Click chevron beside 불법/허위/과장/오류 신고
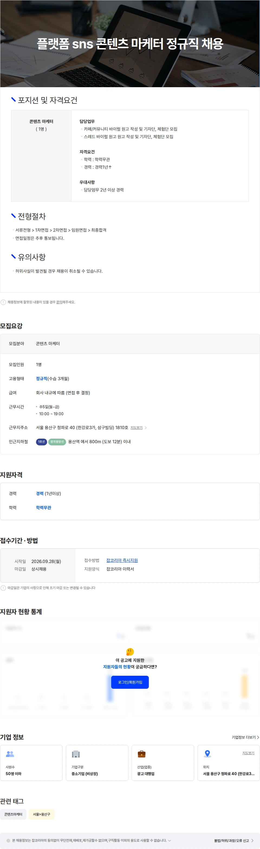The image size is (260, 849). coord(252,840)
